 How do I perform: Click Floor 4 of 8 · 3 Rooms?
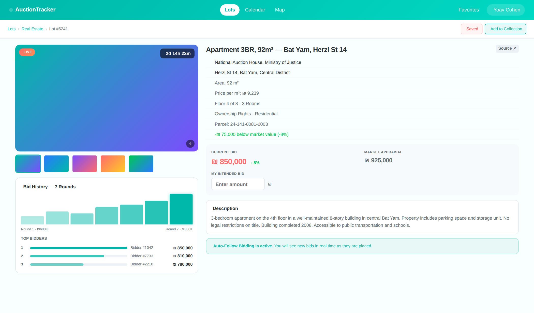tap(238, 104)
